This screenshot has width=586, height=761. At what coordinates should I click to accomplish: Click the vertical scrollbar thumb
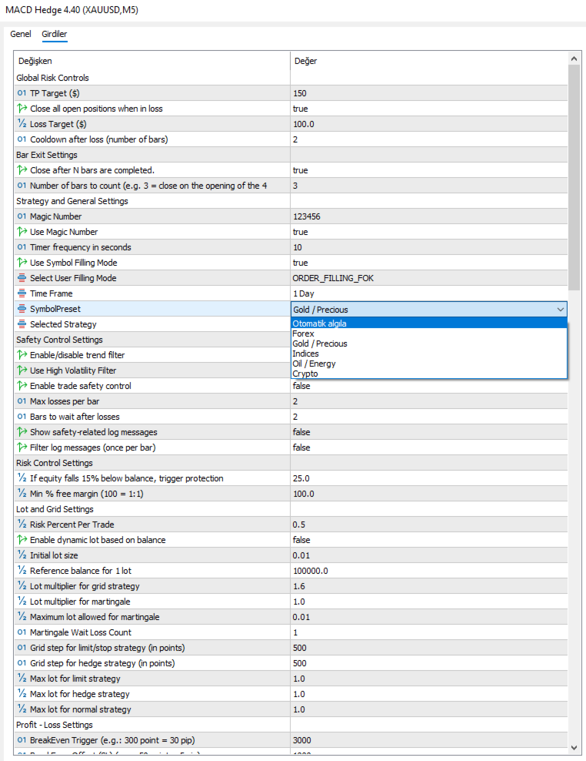coord(574,177)
